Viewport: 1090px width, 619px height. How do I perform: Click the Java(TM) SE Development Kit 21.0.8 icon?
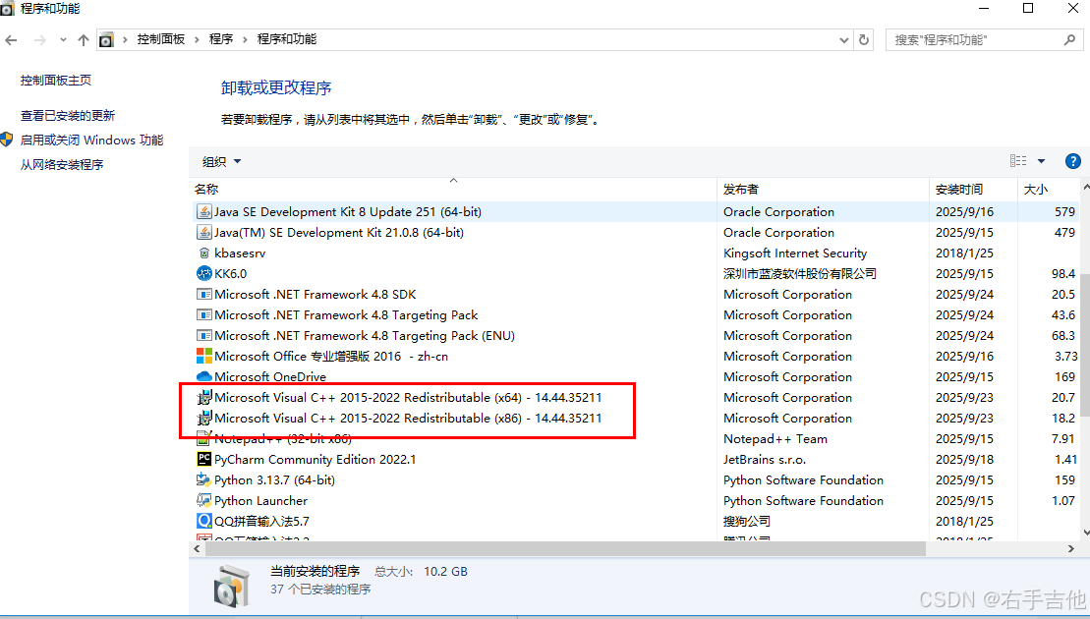pyautogui.click(x=203, y=233)
